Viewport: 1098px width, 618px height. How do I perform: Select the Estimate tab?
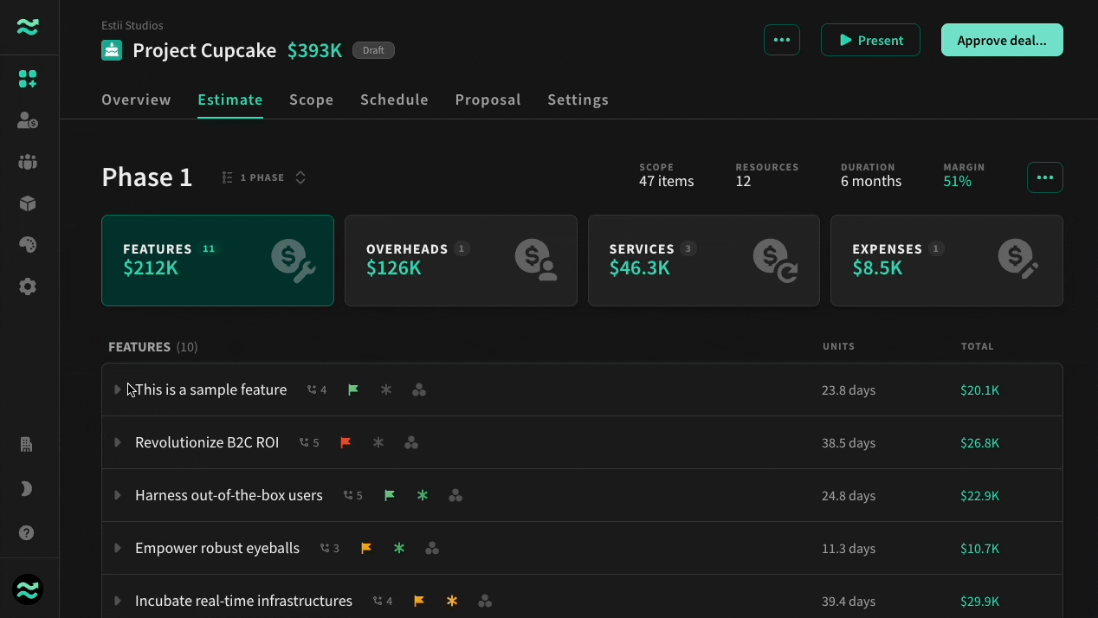(230, 100)
